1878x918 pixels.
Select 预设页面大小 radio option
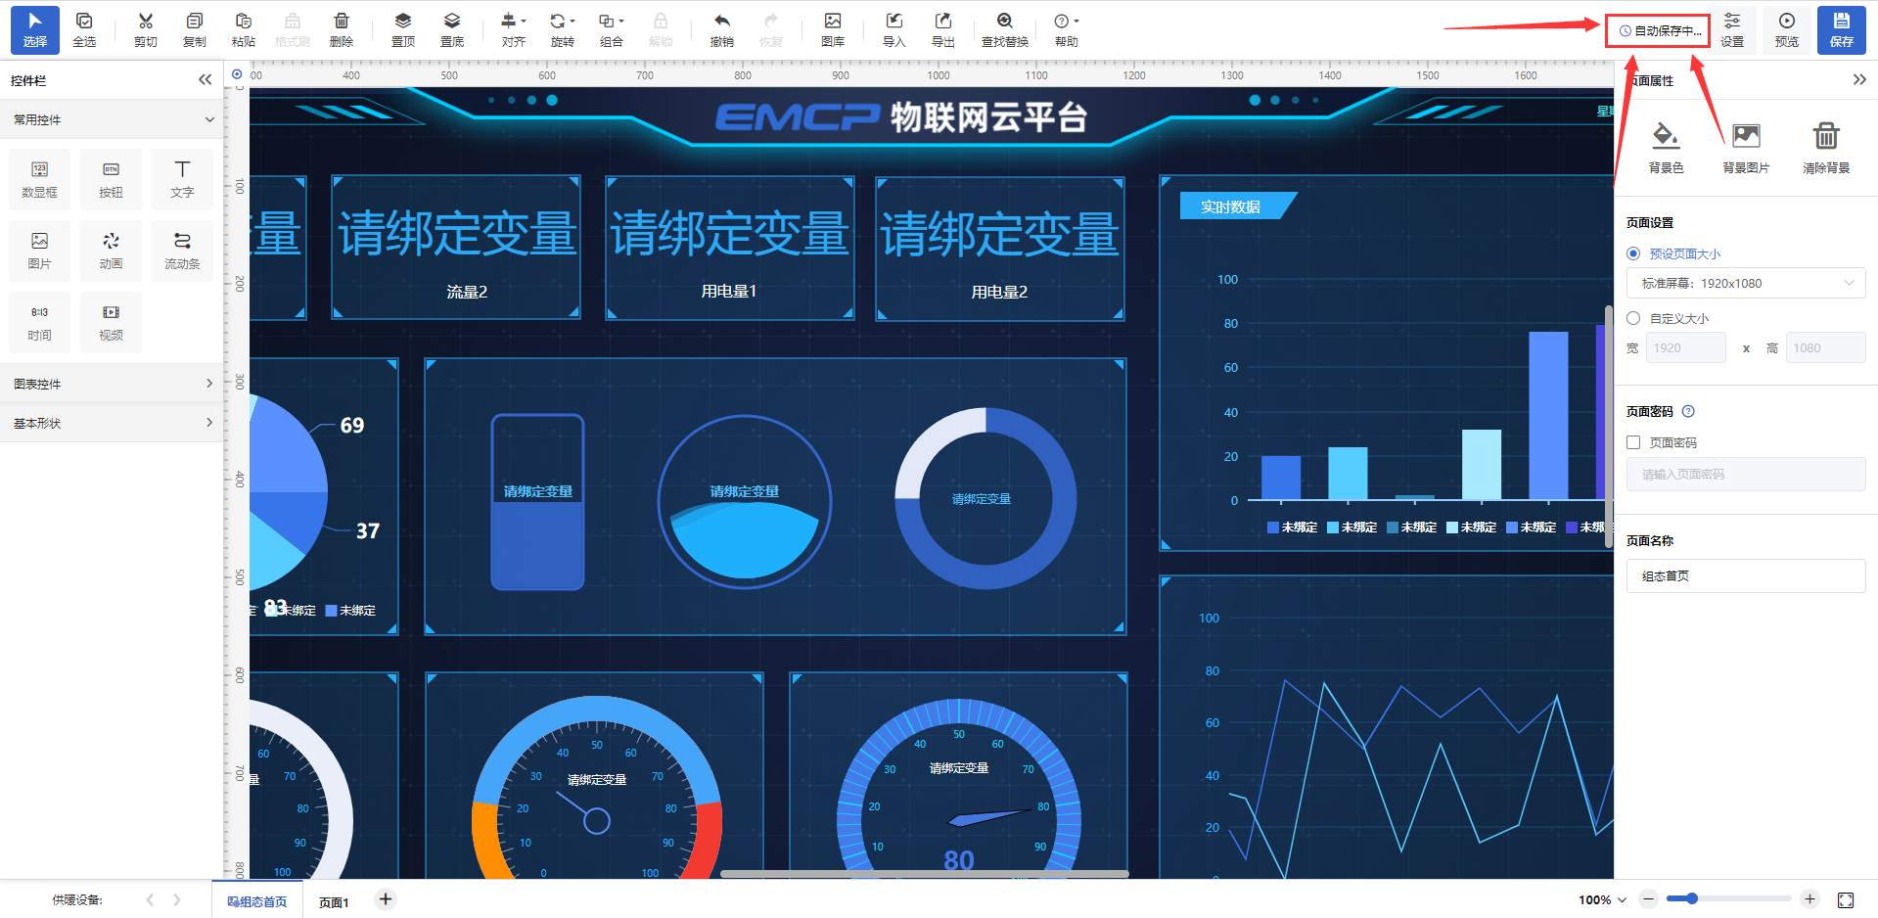pyautogui.click(x=1633, y=253)
